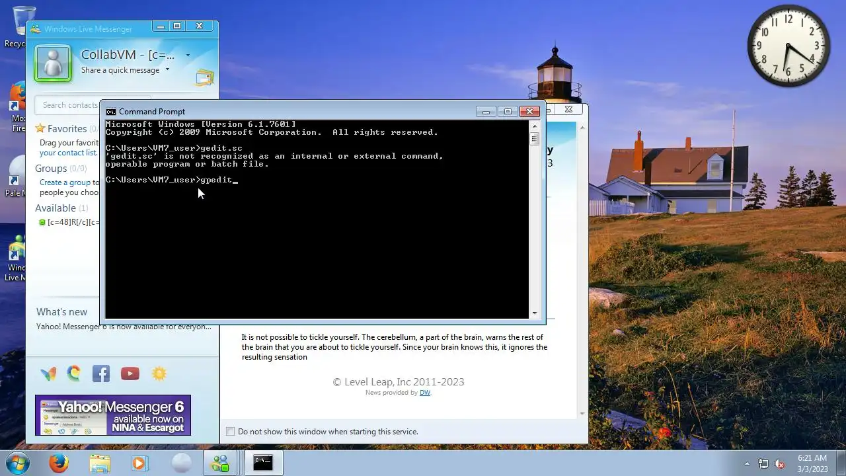Open Windows Explorer from the taskbar
Image resolution: width=846 pixels, height=476 pixels.
point(100,463)
